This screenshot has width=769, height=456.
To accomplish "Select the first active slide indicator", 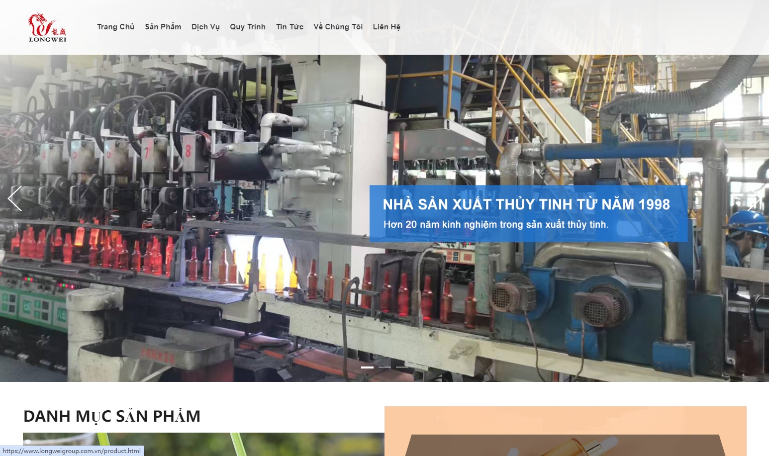I will coord(367,367).
